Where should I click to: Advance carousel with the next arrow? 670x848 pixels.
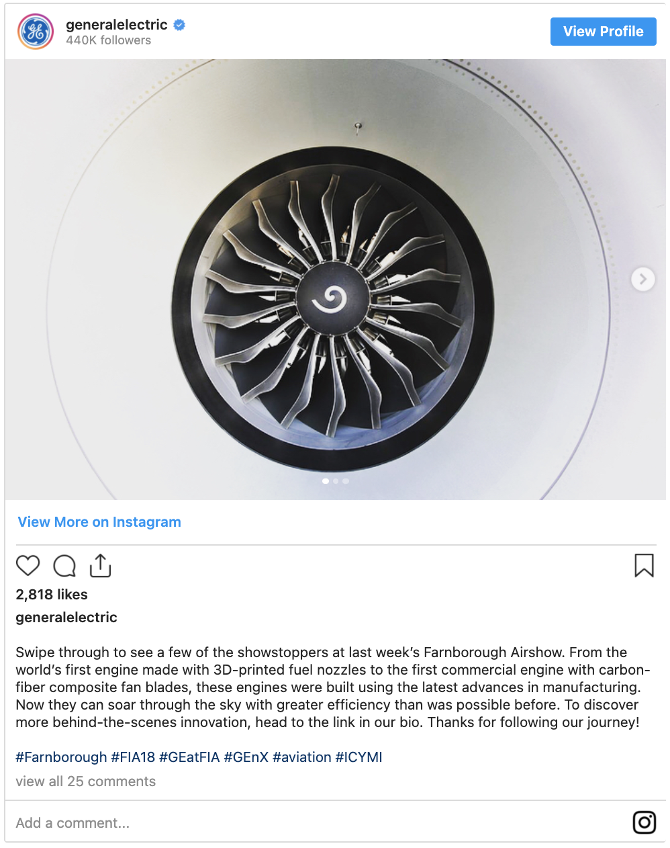(642, 279)
